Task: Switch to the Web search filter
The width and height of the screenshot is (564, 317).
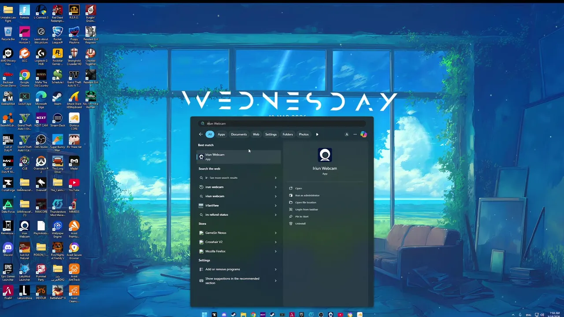Action: [256, 134]
